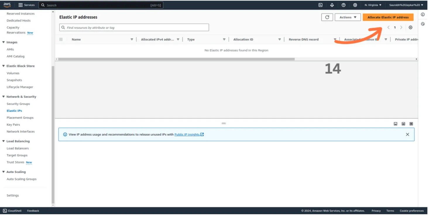Open the Saurabh account menu
This screenshot has width=429, height=216.
point(406,5)
